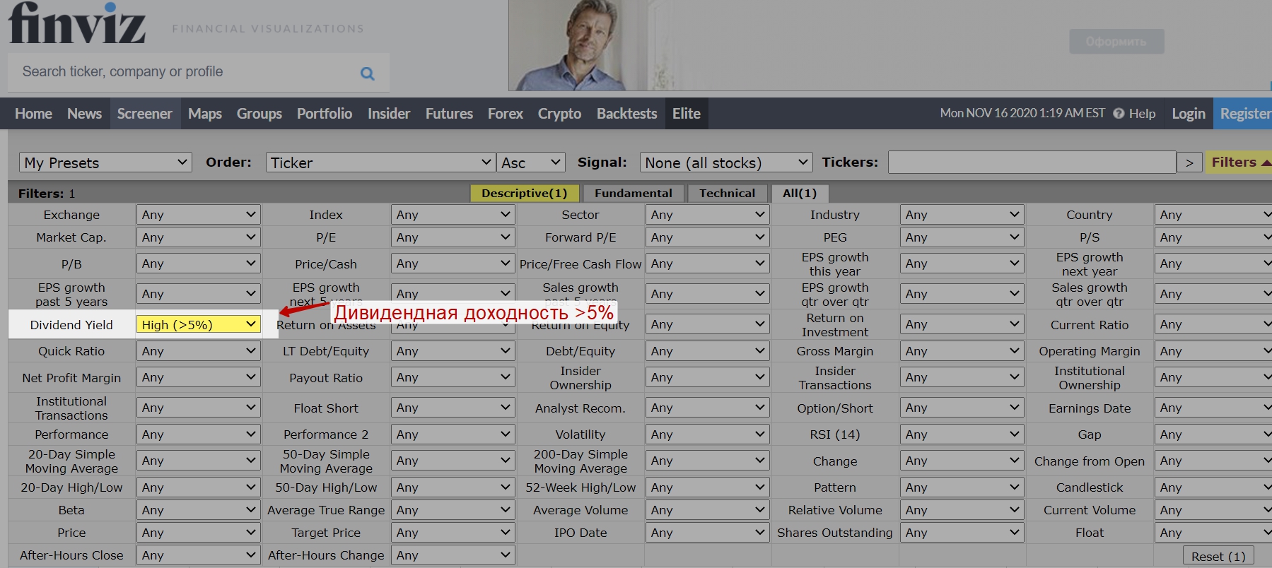The width and height of the screenshot is (1272, 568).
Task: Expand the Order Ticker dropdown
Action: pyautogui.click(x=380, y=162)
